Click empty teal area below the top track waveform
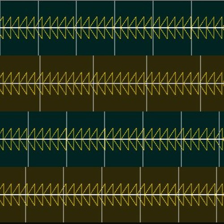 pyautogui.click(x=95, y=47)
